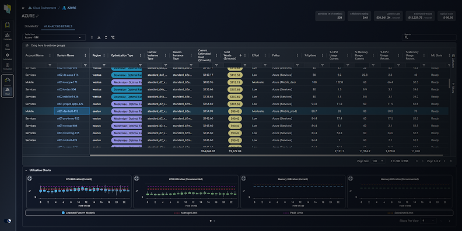
Task: Toggle the dark mode switch
Action: point(8,220)
